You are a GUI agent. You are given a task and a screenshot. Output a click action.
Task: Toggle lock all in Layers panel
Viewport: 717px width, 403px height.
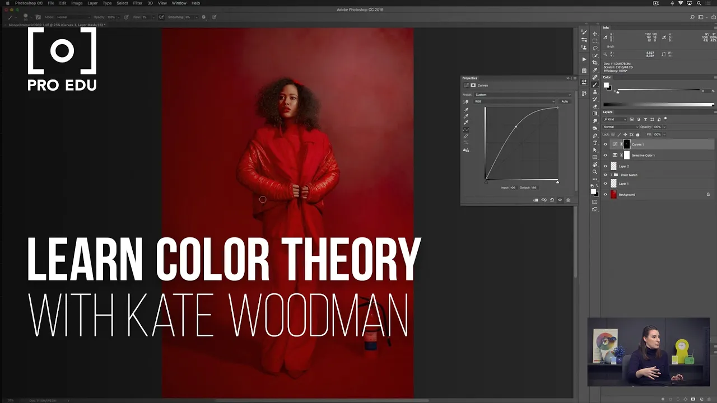point(637,134)
